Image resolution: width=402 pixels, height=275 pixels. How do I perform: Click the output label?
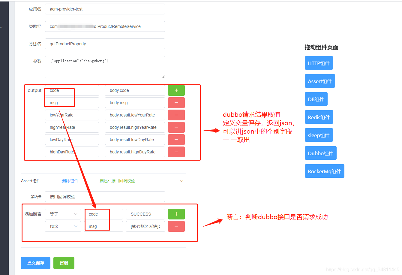click(x=34, y=90)
